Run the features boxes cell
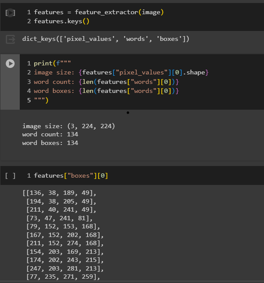 coord(10,175)
